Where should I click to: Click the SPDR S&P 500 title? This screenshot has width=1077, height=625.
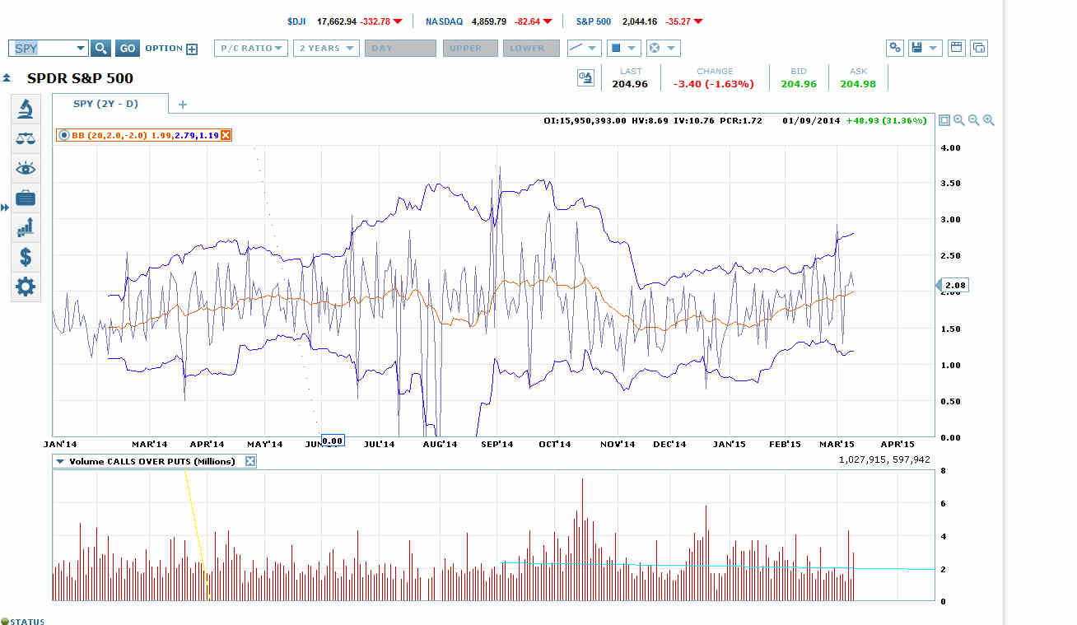tap(80, 79)
